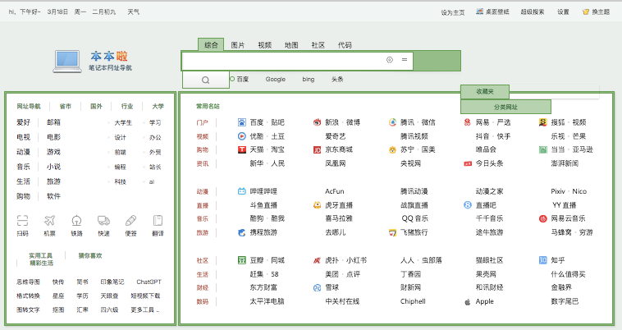The height and width of the screenshot is (330, 622).
Task: Open 设置 link in top bar
Action: coord(563,11)
